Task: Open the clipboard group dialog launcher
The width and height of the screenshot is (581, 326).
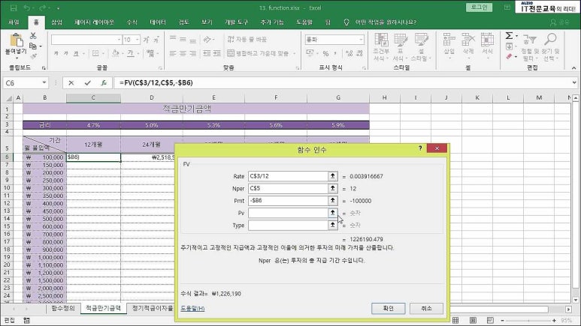Action: (44, 68)
